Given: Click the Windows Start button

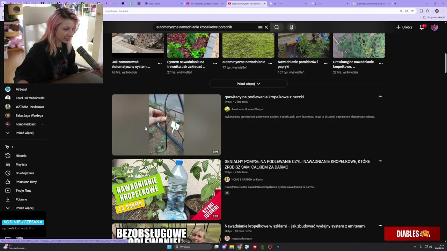Looking at the screenshot, I should point(169,247).
